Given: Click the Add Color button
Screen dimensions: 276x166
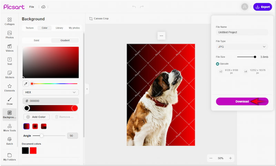Looking at the screenshot, I should [36, 117].
